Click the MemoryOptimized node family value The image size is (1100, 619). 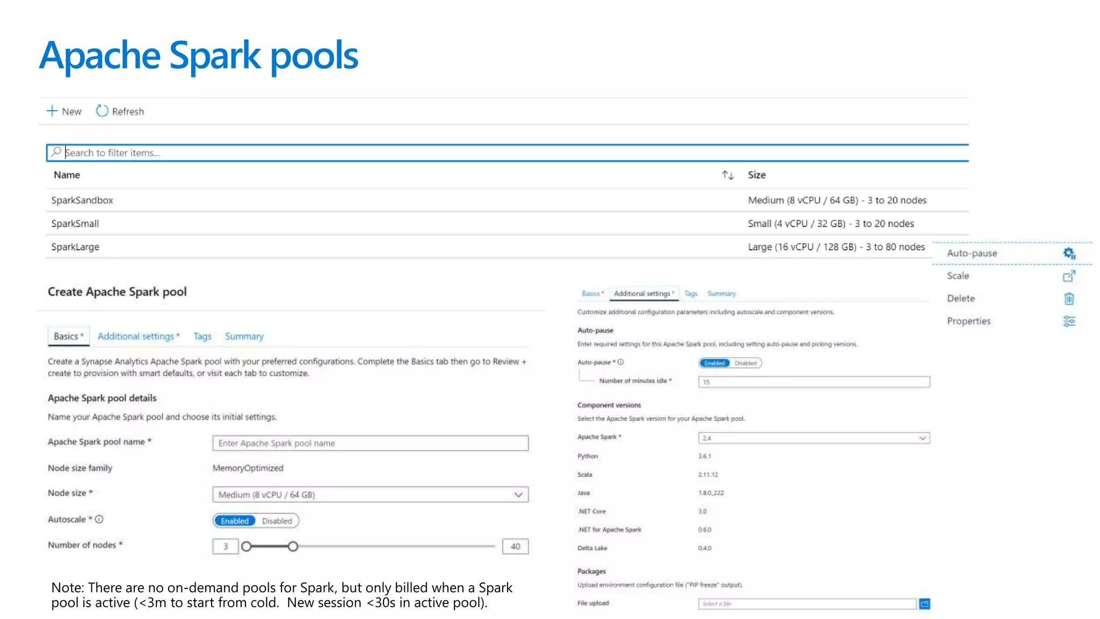tap(248, 468)
